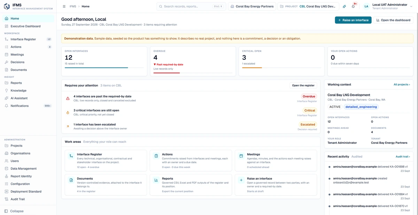This screenshot has height=215, width=418.
Task: Click the IFMS breadcrumb link
Action: click(x=73, y=6)
